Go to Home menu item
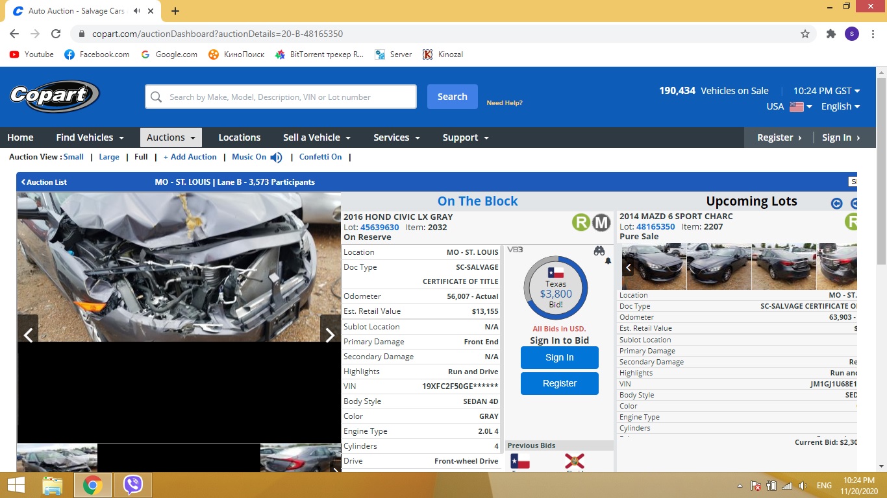 coord(20,137)
